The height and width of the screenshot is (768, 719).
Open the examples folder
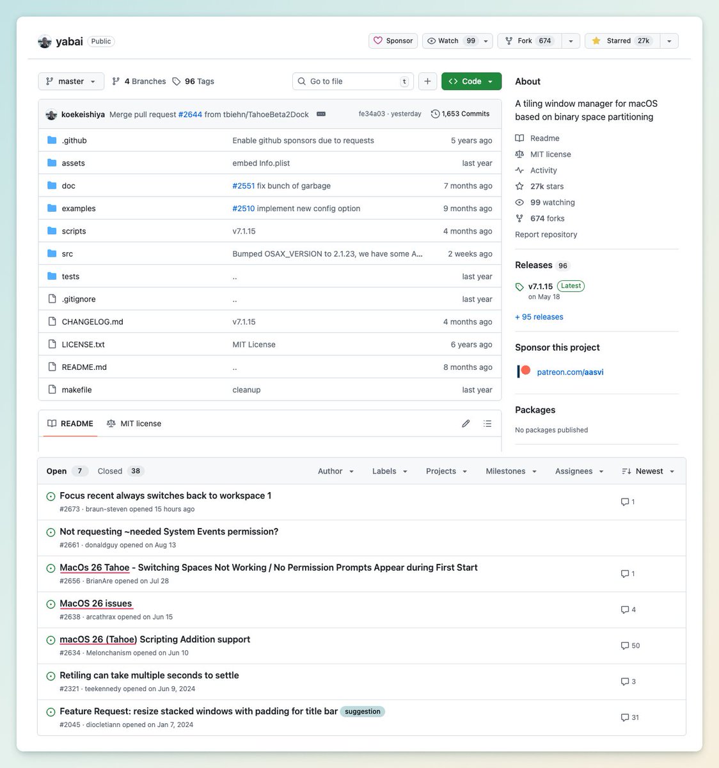click(x=79, y=209)
